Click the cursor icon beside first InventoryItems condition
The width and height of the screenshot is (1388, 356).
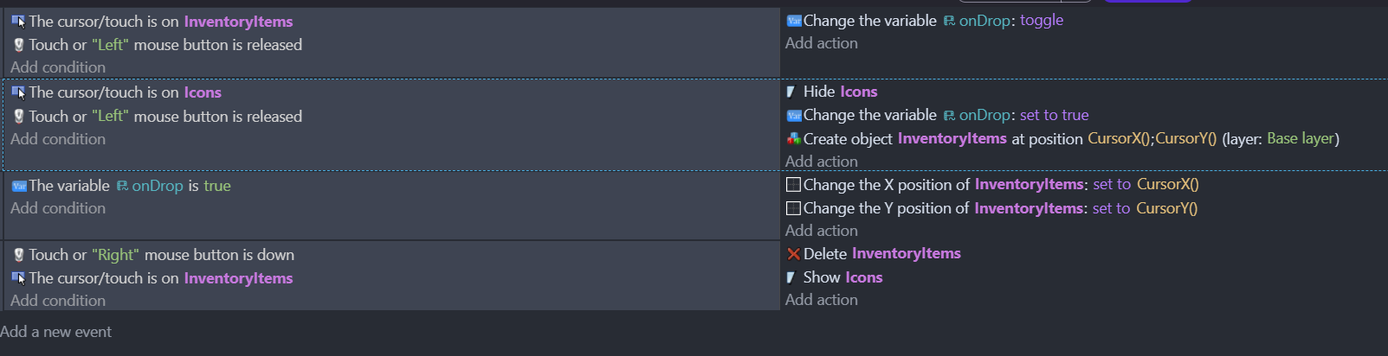coord(18,22)
